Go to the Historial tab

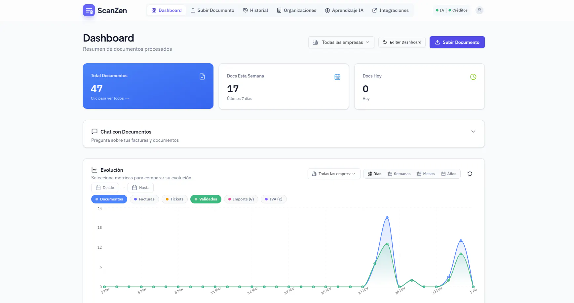255,10
